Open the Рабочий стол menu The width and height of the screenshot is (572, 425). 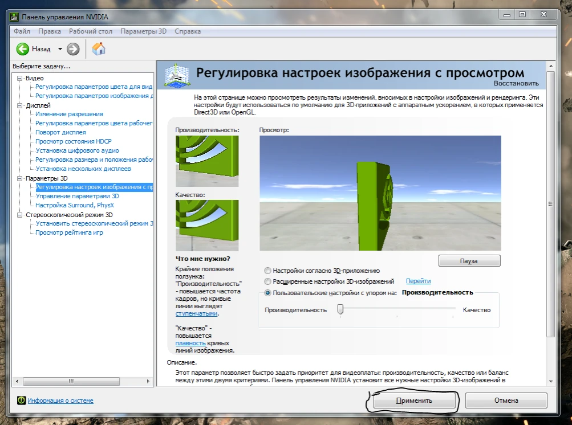[x=91, y=31]
